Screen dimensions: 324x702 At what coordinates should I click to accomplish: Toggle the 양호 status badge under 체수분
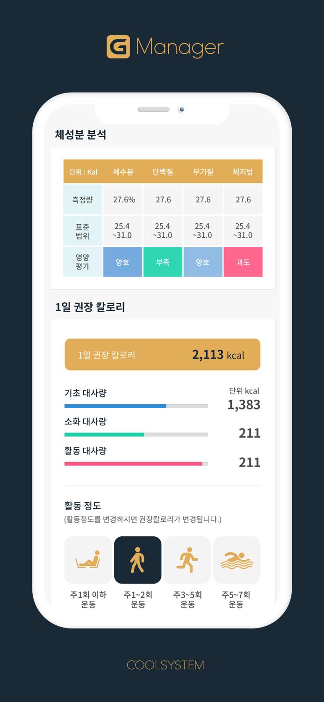point(122,262)
